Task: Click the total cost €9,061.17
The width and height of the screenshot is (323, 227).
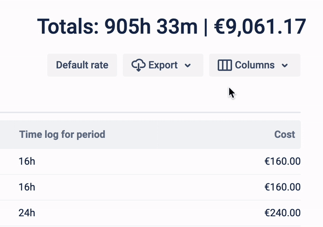Action: [262, 26]
